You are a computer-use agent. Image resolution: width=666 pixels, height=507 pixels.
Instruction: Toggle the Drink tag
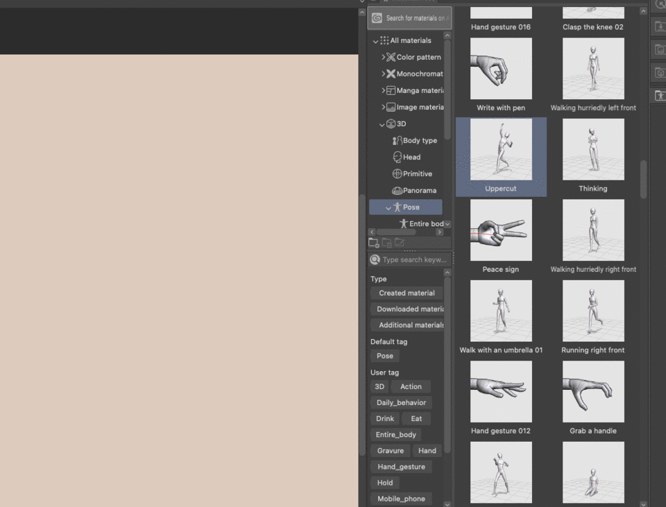(x=385, y=419)
